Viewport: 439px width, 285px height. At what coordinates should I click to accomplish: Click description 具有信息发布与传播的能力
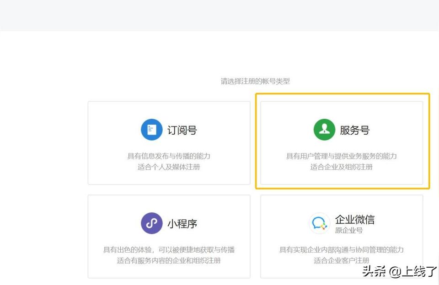169,156
